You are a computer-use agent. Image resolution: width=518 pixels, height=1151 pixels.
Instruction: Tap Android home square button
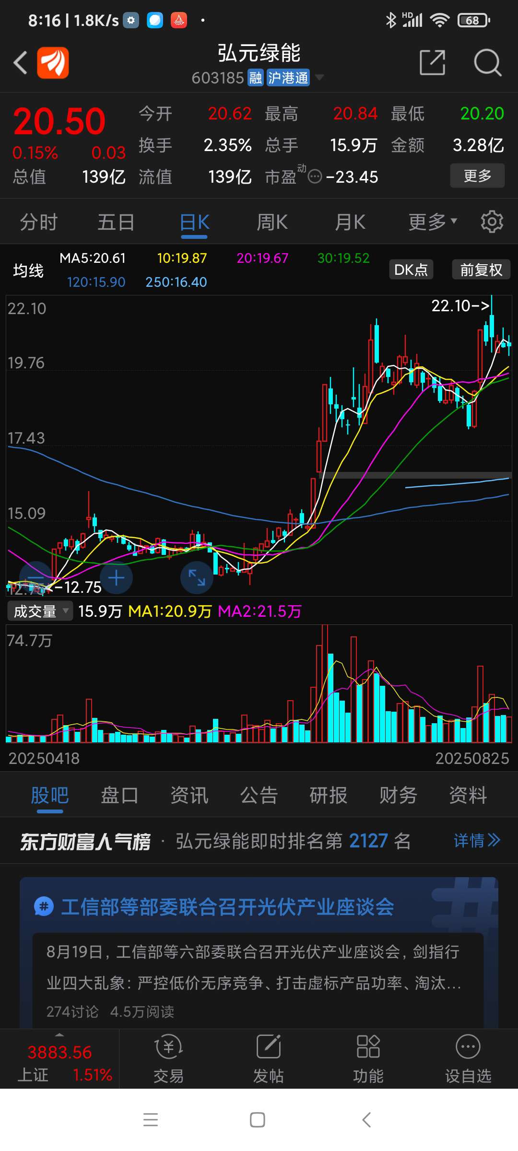tap(258, 1120)
